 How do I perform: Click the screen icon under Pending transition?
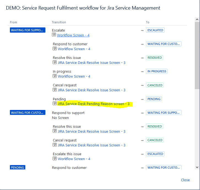coord(55,103)
